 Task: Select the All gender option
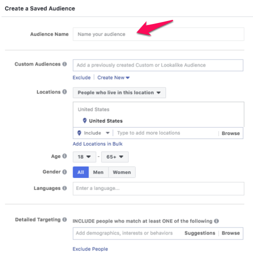click(x=80, y=172)
